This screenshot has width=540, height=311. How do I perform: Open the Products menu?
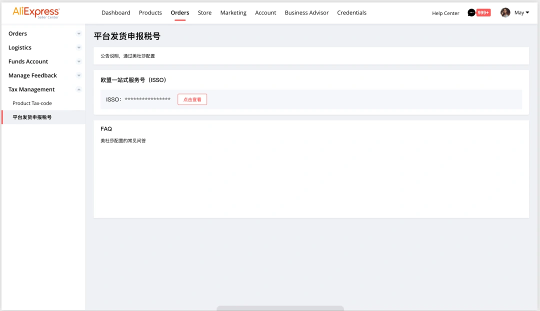coord(150,12)
